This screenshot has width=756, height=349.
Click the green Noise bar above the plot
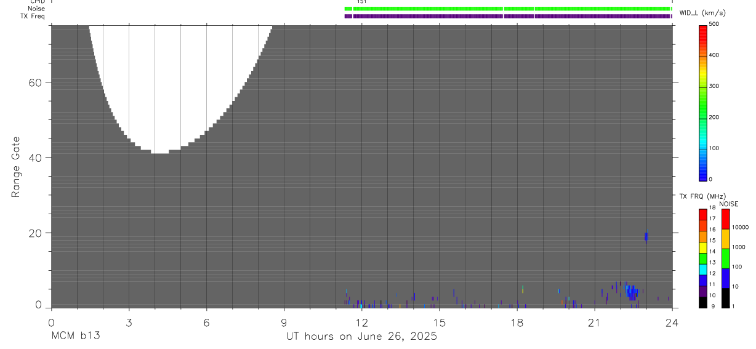(508, 9)
